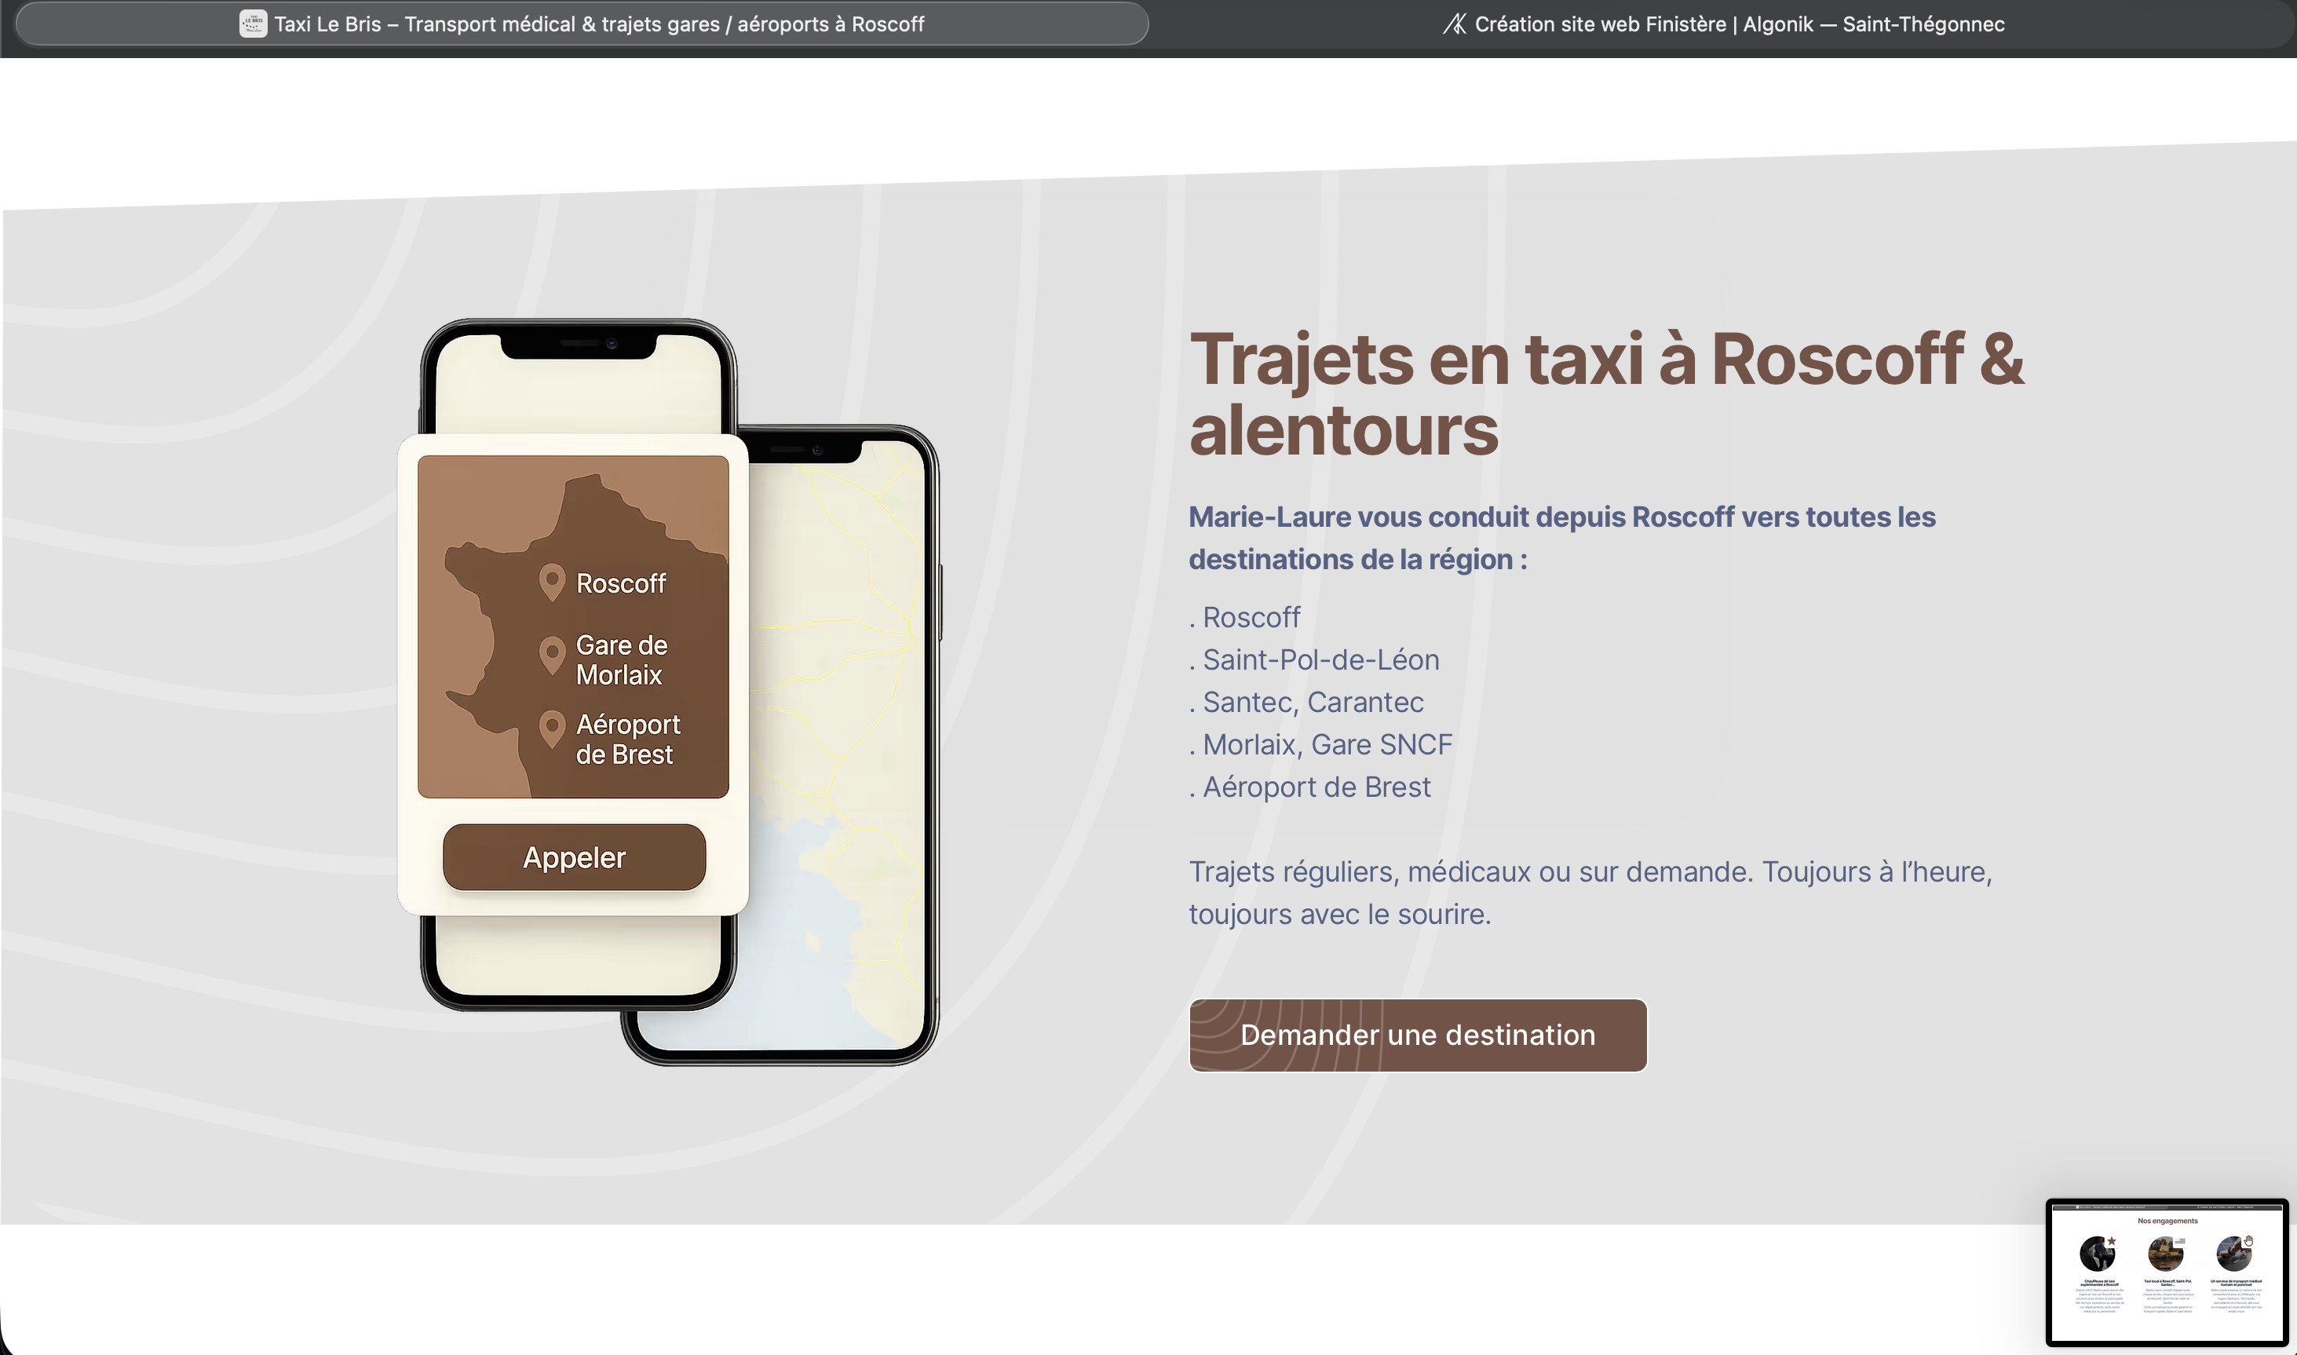Click the Gare de Morlaix map pin icon
This screenshot has height=1355, width=2297.
click(551, 656)
